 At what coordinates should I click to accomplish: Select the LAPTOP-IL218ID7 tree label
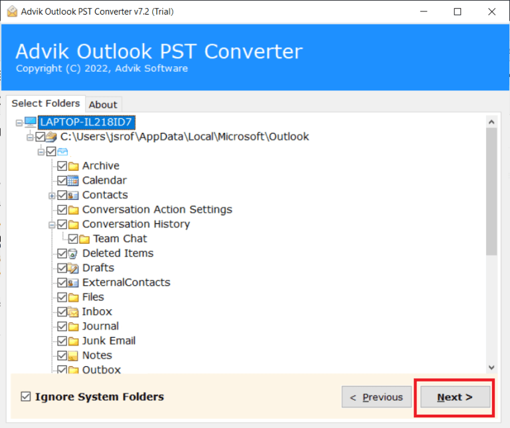click(86, 122)
